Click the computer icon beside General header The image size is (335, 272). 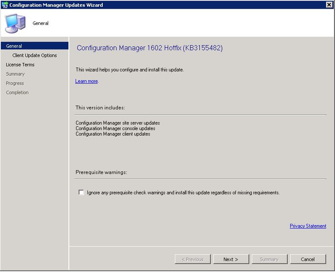click(x=15, y=23)
